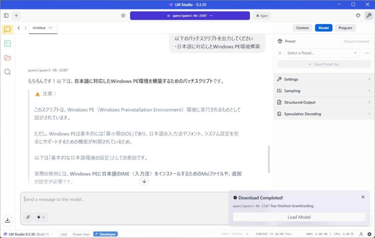Screen dimensions: 375x238
Task: Click the paperclip attach file icon
Action: pos(28,217)
